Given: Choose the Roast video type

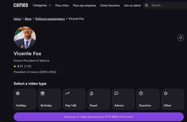Looking at the screenshot, I should point(99,99).
